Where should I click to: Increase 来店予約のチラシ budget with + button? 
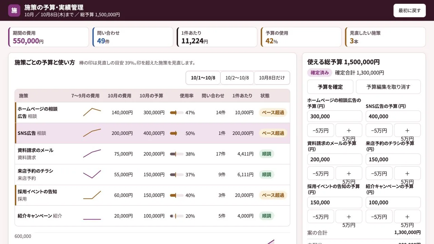(x=407, y=174)
